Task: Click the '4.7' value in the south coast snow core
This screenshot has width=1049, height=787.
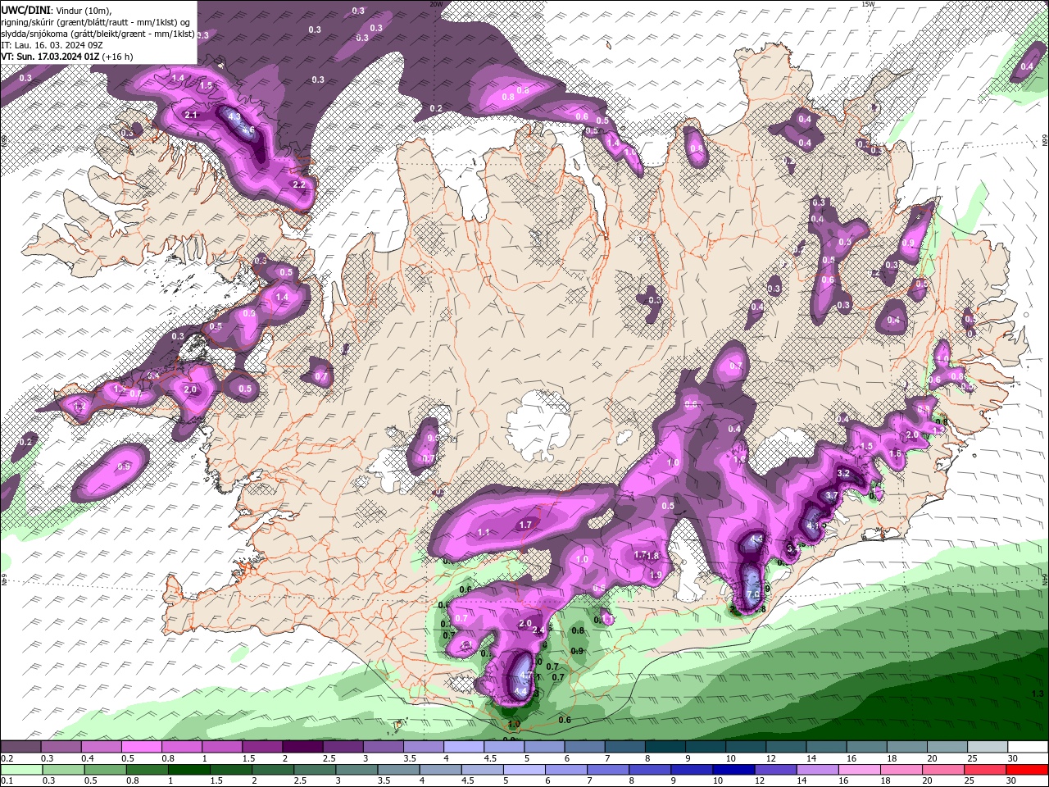Action: click(x=527, y=675)
